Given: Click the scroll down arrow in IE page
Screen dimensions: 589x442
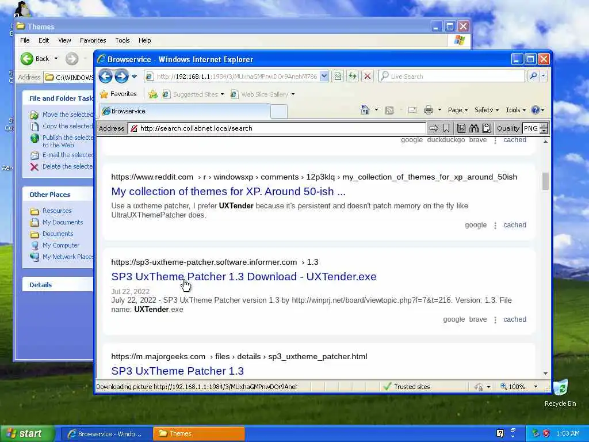Looking at the screenshot, I should click(545, 374).
